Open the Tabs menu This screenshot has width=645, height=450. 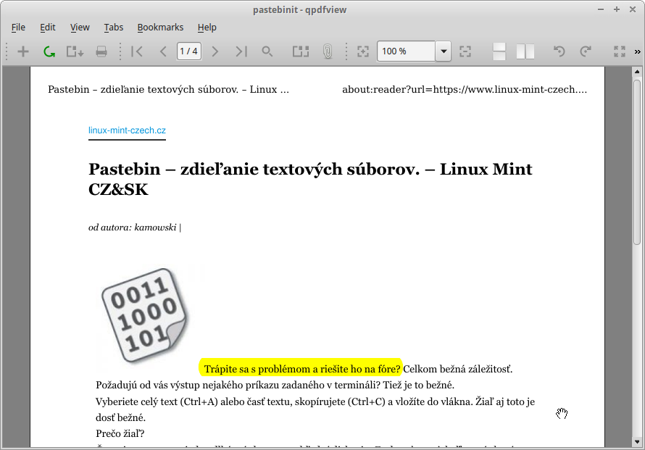point(114,27)
